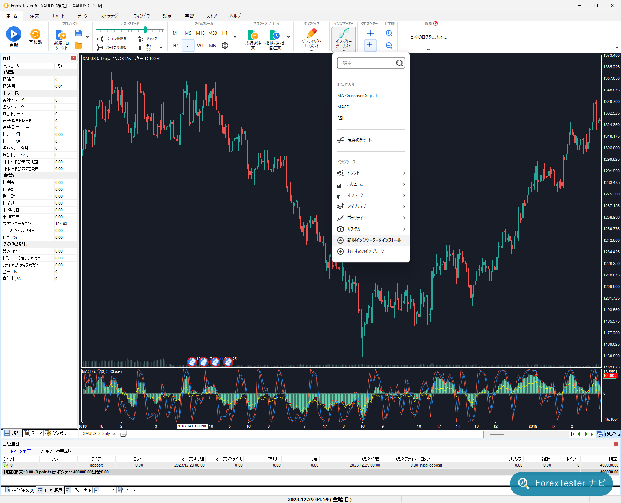Open the 注文 ribbon tab
The height and width of the screenshot is (503, 621).
tap(35, 16)
